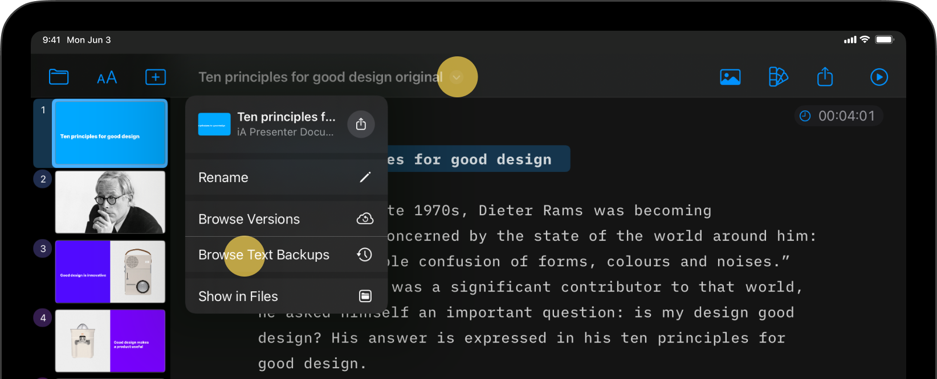Open the insert image icon
The height and width of the screenshot is (379, 937).
[730, 77]
